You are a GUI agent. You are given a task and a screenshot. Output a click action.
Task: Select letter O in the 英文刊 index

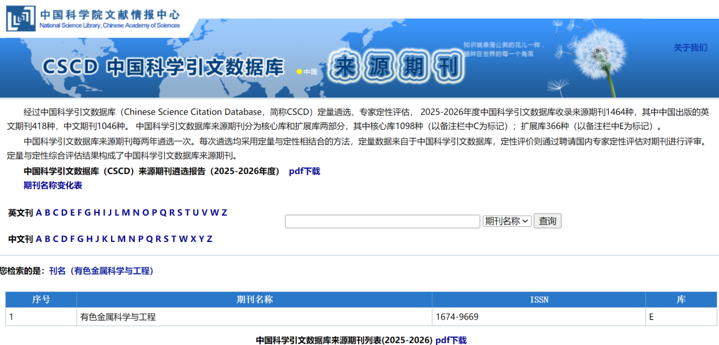146,212
